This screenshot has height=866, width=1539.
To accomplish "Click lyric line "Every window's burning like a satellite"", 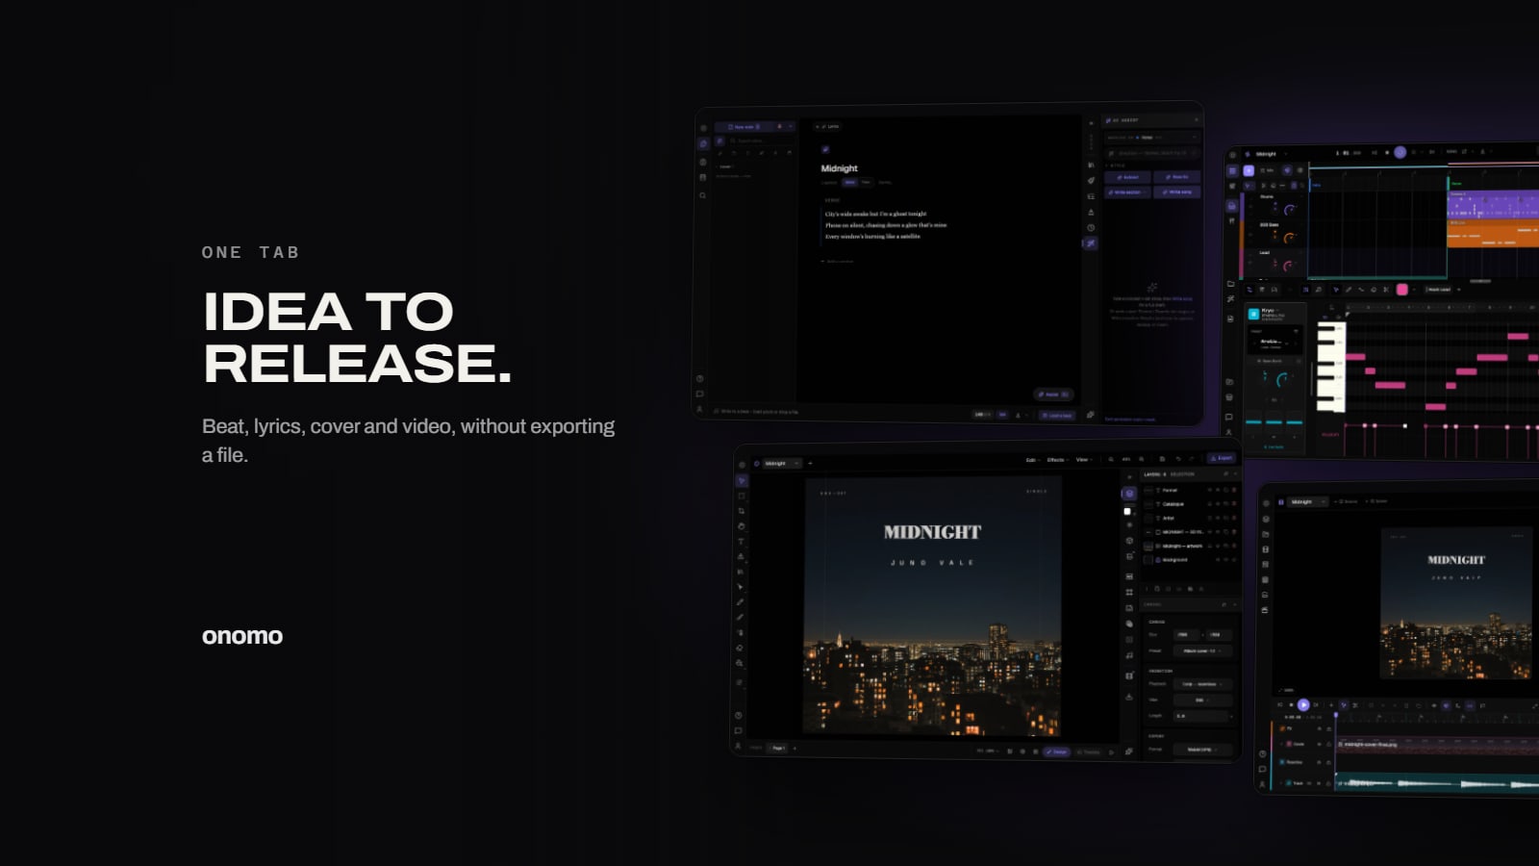I will coord(872,237).
